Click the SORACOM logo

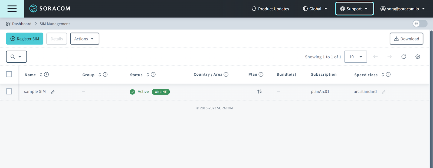50,9
